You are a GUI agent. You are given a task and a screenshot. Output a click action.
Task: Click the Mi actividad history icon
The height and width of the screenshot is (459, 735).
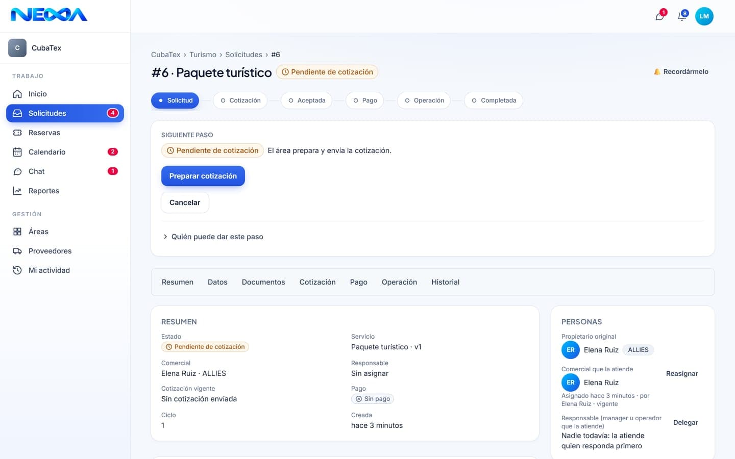coord(17,270)
